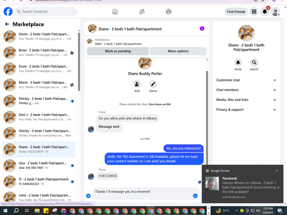Expand the Chat members section
The width and height of the screenshot is (287, 215).
[x=246, y=90]
